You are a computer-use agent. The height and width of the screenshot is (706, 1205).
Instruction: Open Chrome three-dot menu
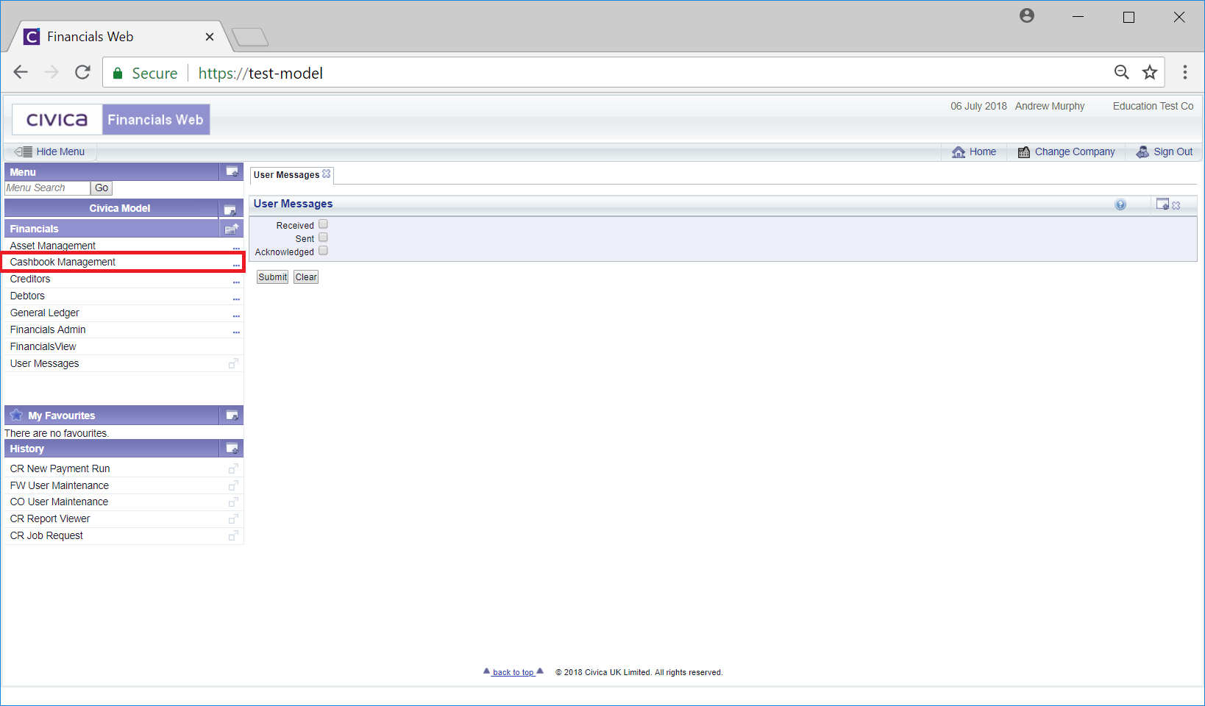point(1184,72)
